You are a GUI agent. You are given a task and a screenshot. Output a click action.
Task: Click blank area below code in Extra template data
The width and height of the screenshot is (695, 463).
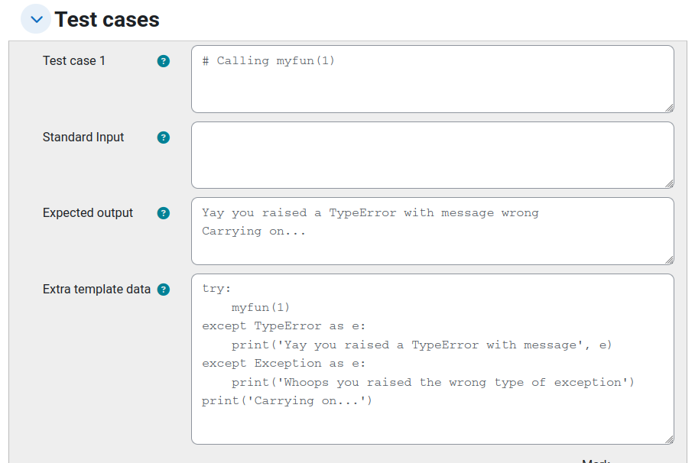pyautogui.click(x=433, y=426)
